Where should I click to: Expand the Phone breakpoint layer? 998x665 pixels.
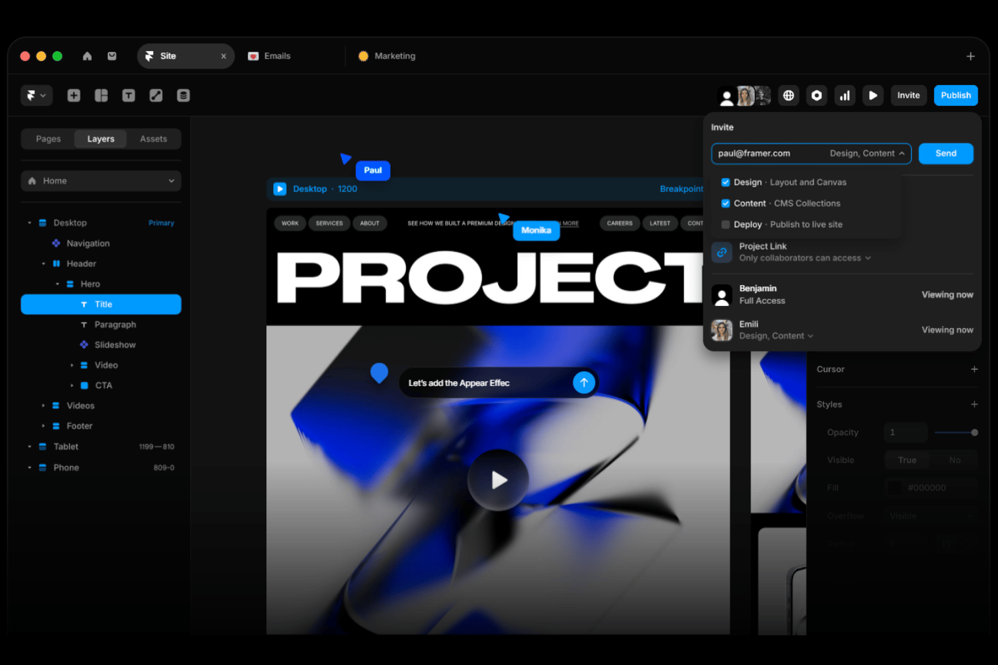click(x=30, y=468)
